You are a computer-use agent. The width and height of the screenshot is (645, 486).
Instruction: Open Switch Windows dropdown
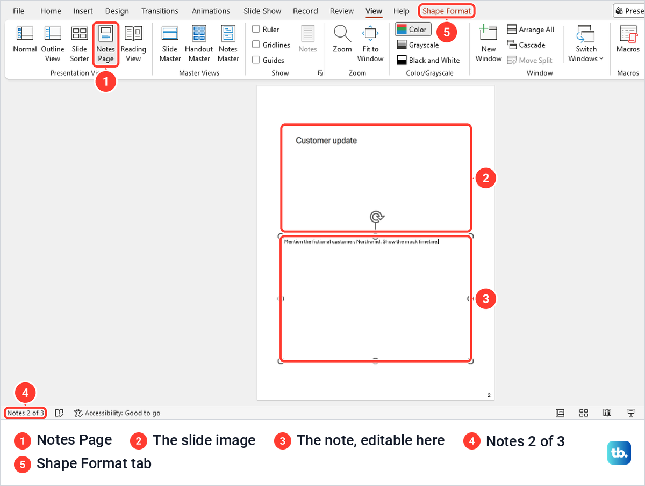click(586, 43)
